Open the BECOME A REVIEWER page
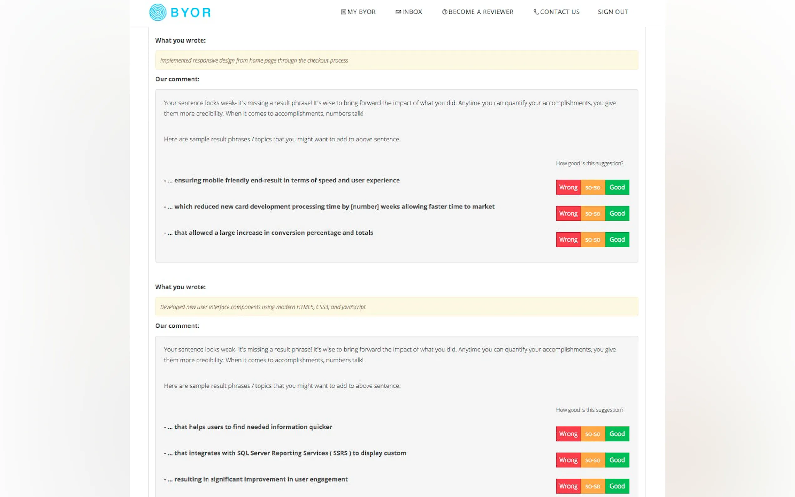 point(480,12)
